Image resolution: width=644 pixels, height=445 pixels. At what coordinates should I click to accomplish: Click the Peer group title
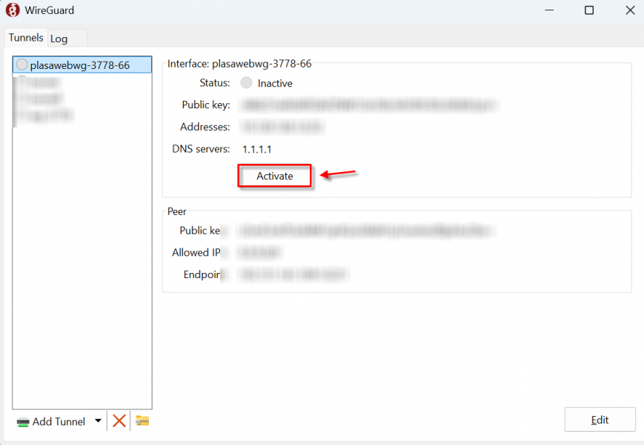point(176,211)
